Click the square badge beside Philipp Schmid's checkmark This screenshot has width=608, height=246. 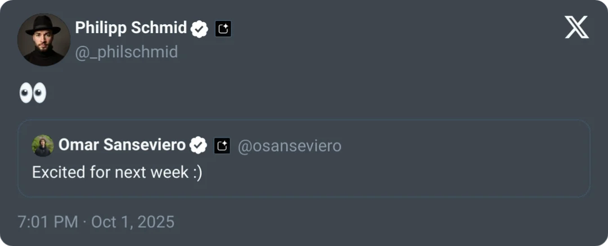223,29
